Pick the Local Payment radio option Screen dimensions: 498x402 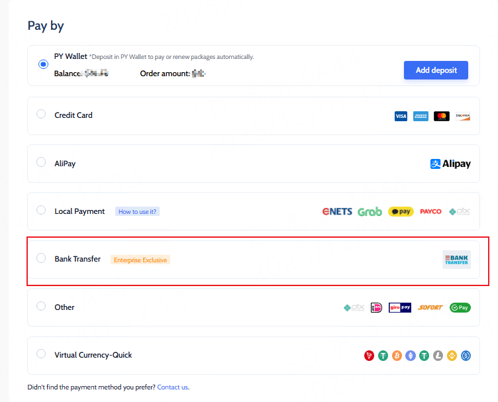click(41, 210)
